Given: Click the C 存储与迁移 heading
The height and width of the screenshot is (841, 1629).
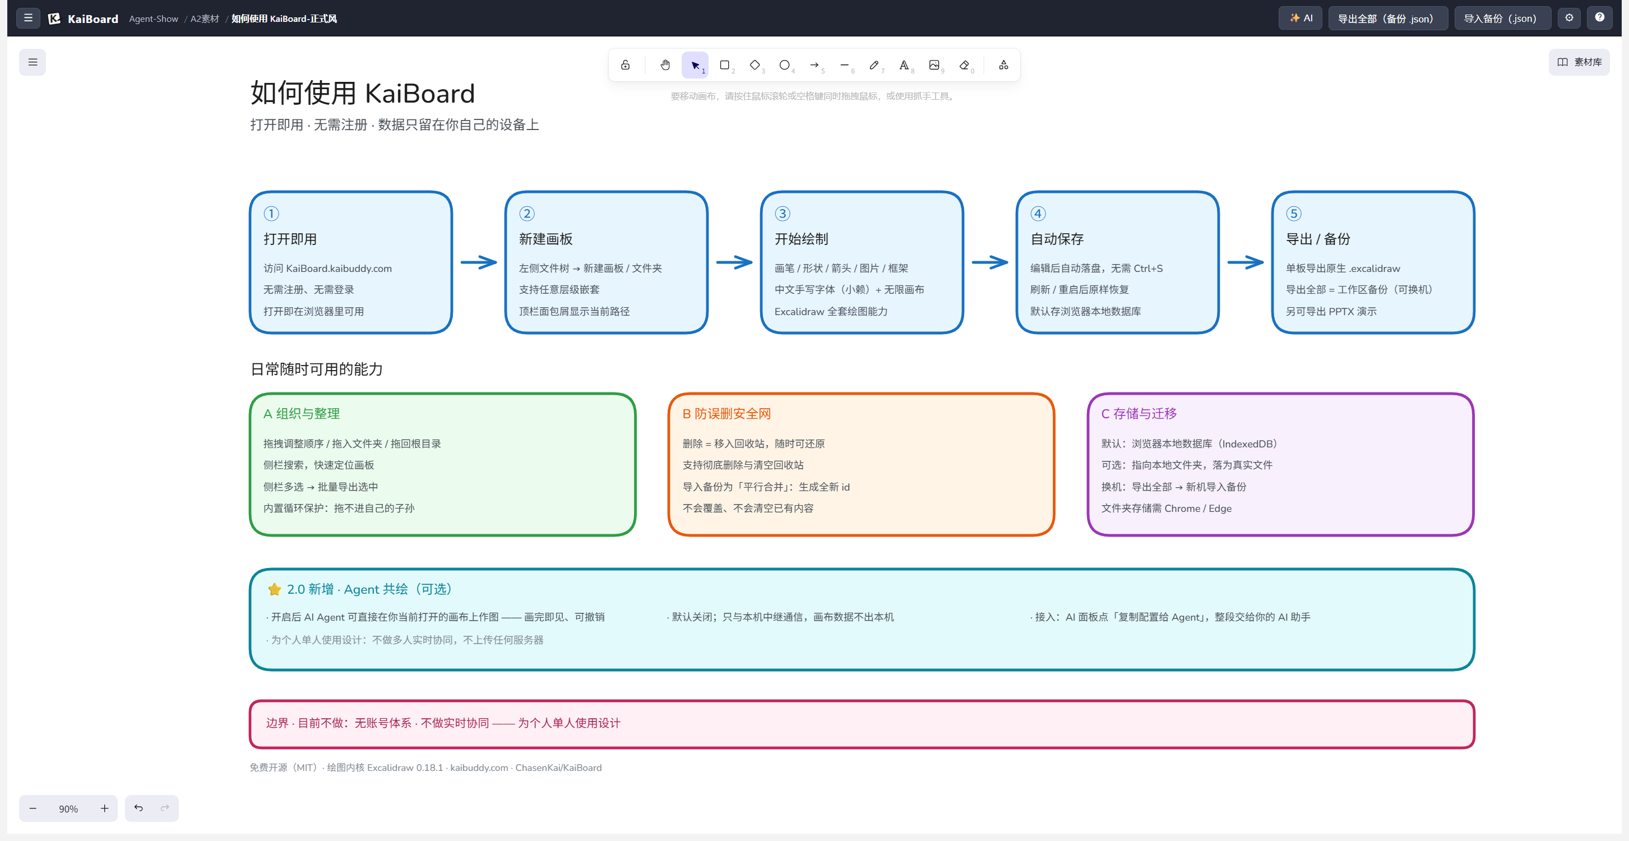Looking at the screenshot, I should (x=1139, y=414).
